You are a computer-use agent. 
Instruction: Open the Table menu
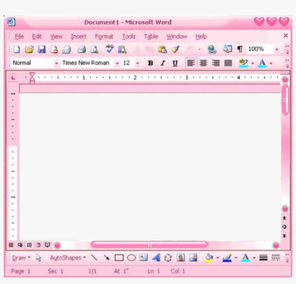[x=151, y=37]
